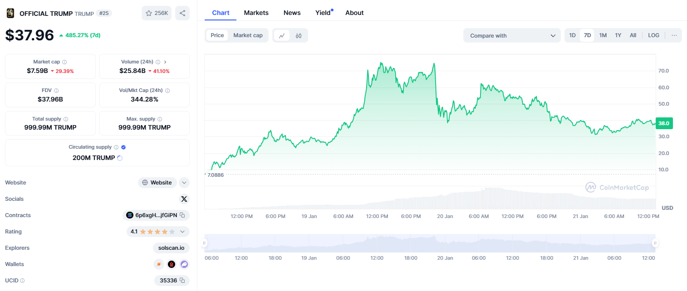Viewport: 687px width, 291px height.
Task: Toggle LOG scale on chart
Action: [654, 35]
